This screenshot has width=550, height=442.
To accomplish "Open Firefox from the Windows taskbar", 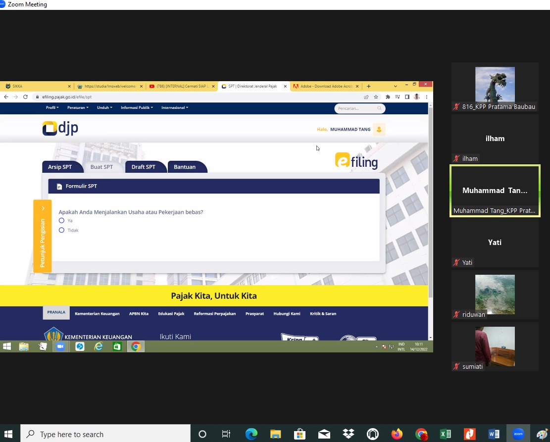I will tap(397, 434).
